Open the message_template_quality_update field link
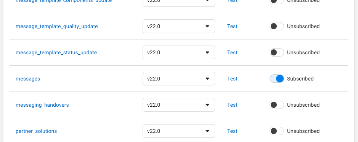 [57, 26]
